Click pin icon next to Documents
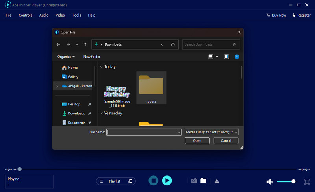Image resolution: width=315 pixels, height=192 pixels. pos(90,122)
